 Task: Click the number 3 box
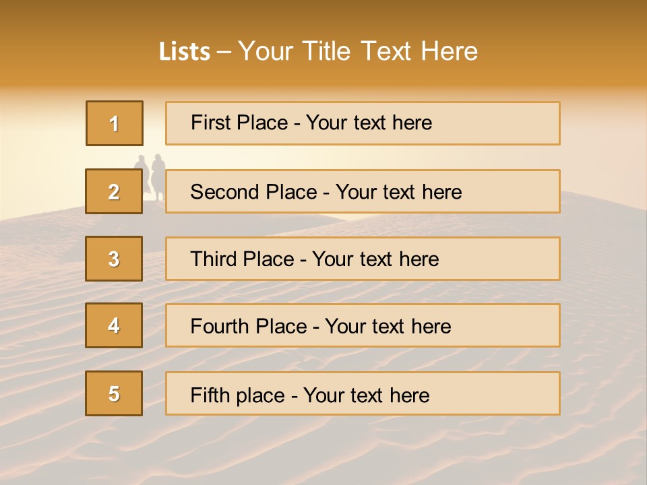tap(114, 259)
